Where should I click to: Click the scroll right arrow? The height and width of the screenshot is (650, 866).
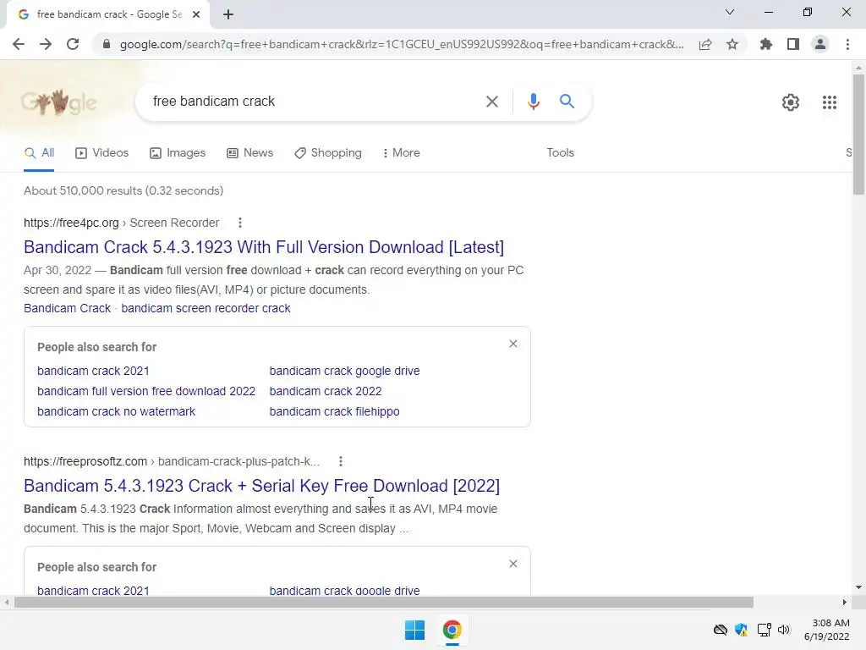coord(844,603)
